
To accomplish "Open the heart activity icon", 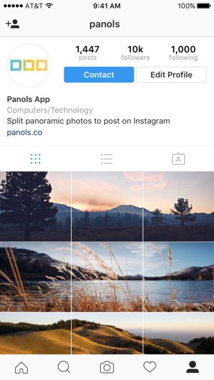I will click(x=150, y=367).
